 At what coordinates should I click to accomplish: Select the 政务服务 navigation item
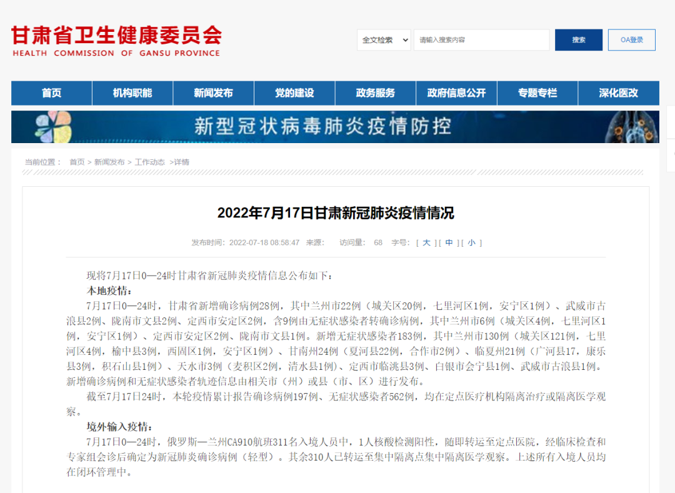(376, 93)
